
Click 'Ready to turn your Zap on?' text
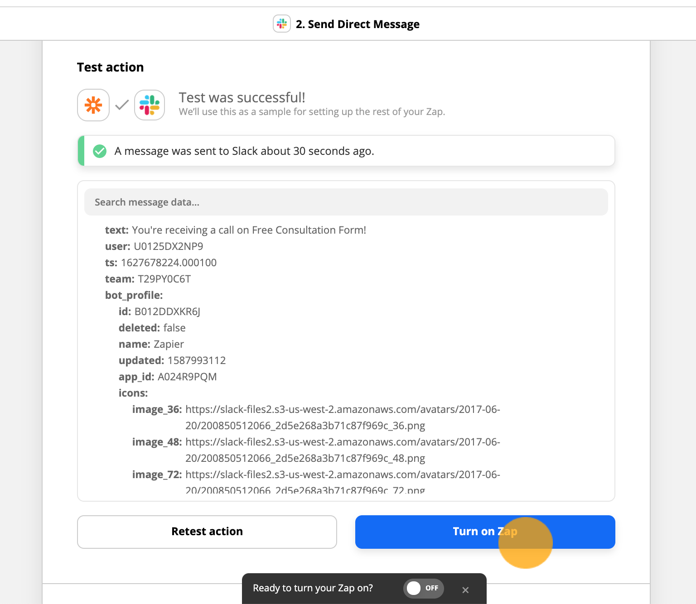(x=313, y=588)
